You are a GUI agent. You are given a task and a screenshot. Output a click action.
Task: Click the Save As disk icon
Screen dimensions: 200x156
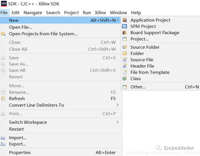coord(3,64)
